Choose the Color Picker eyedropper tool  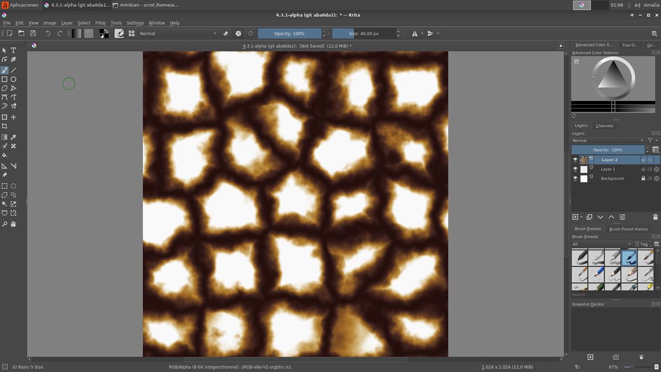click(14, 137)
